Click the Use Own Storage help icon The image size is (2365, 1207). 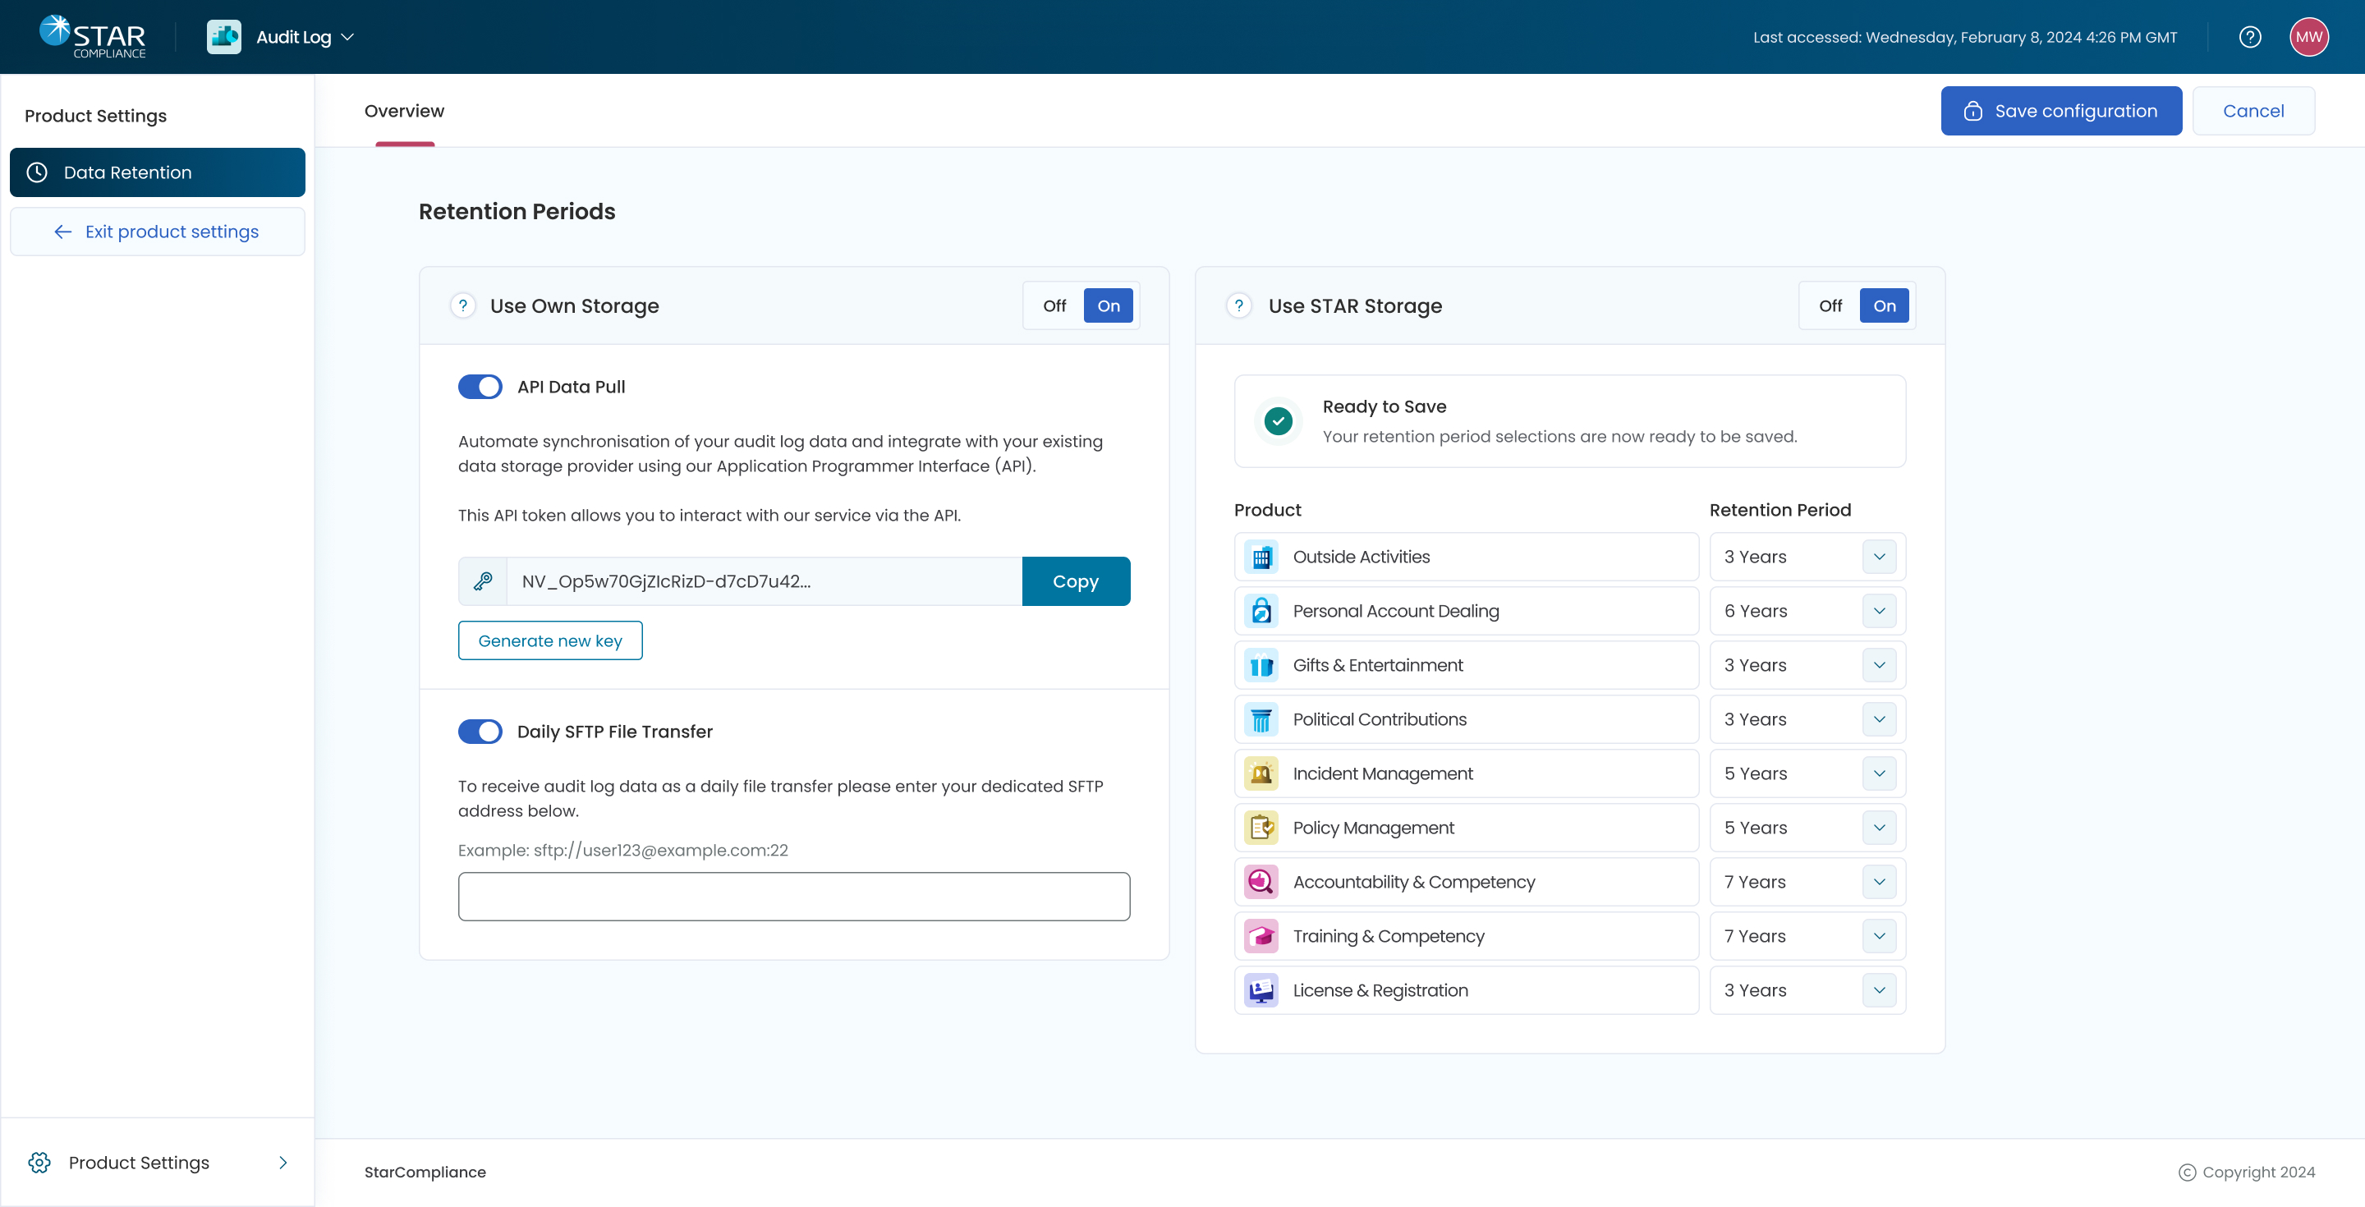click(x=462, y=305)
